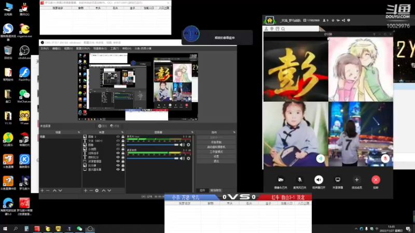Toggle visibility eye for 比分牌 source
This screenshot has height=233, width=415.
[x=118, y=165]
